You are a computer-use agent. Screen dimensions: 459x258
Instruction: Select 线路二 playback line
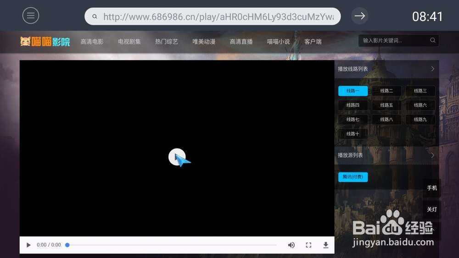pos(386,91)
